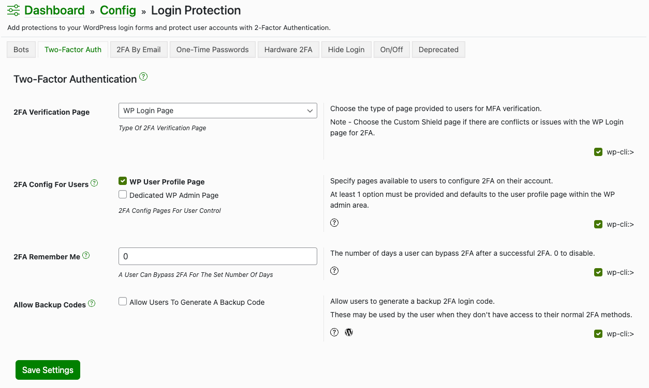
Task: Click help icon beside Allow Backup Codes label
Action: click(x=92, y=303)
